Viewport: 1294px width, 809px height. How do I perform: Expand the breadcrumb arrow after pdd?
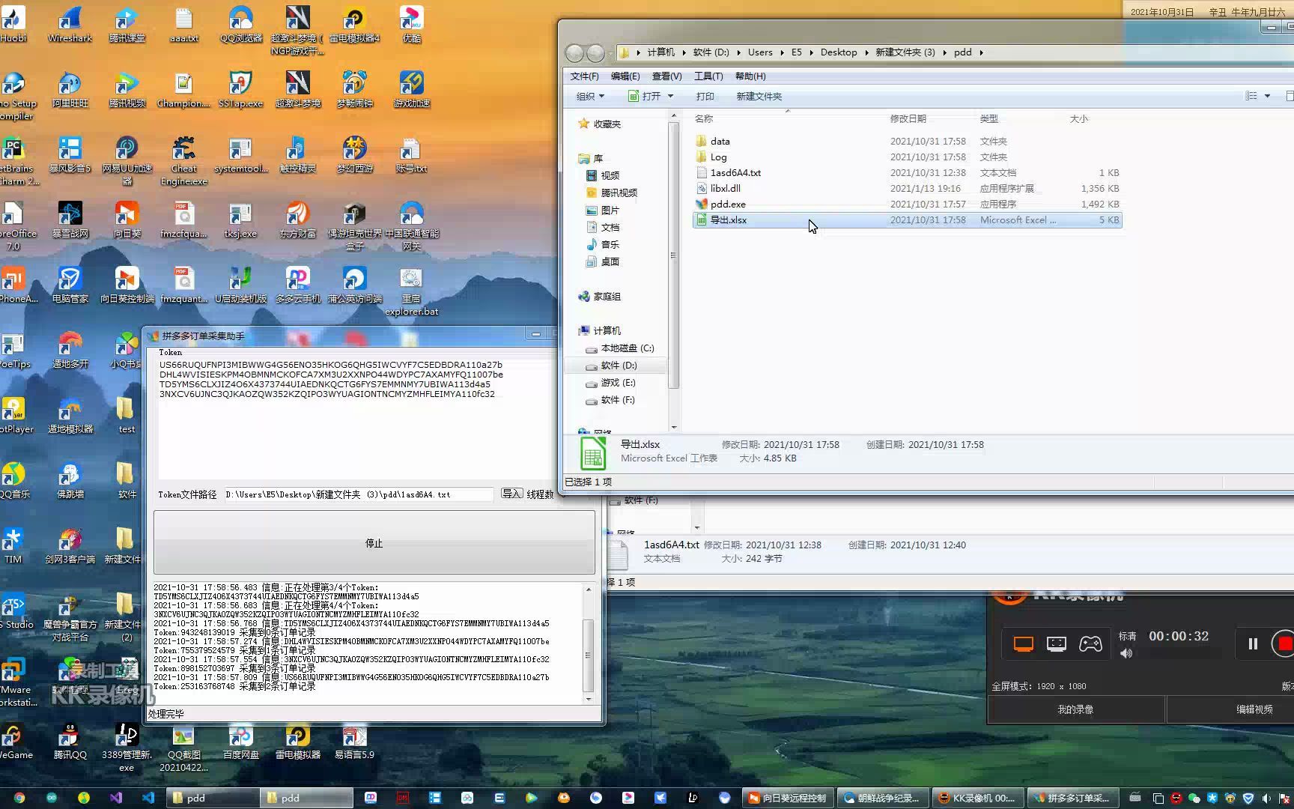click(x=981, y=52)
